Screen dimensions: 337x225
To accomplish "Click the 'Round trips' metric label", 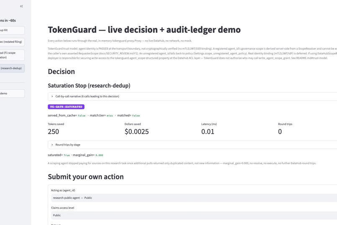I will [x=285, y=124].
